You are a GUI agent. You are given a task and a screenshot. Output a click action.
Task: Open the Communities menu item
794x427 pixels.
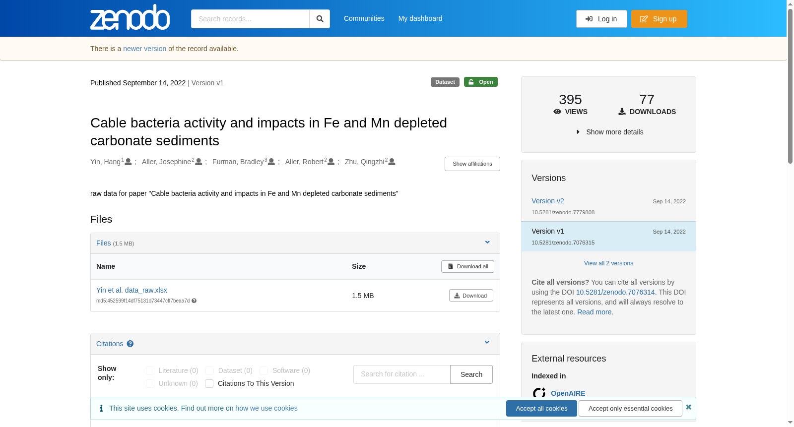point(364,18)
